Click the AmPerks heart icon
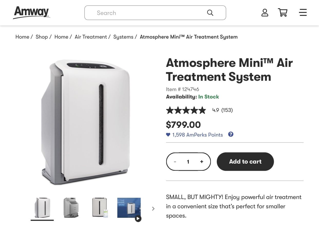Viewport: 319px width, 225px height. point(168,135)
